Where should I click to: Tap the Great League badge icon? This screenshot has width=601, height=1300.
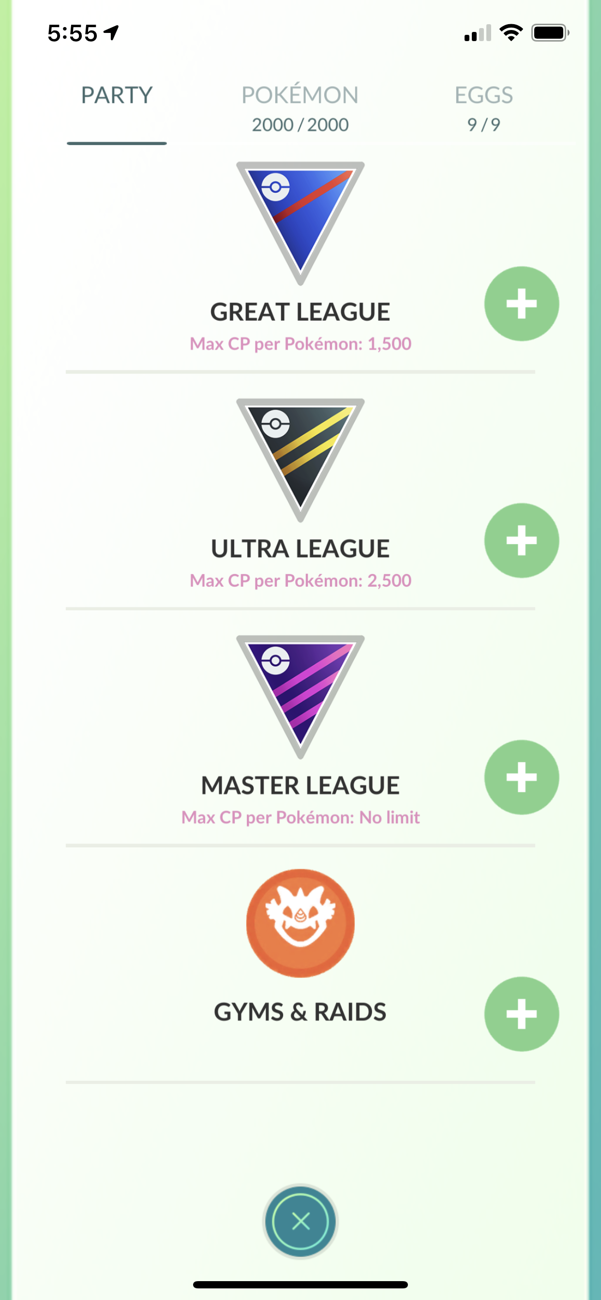point(300,223)
